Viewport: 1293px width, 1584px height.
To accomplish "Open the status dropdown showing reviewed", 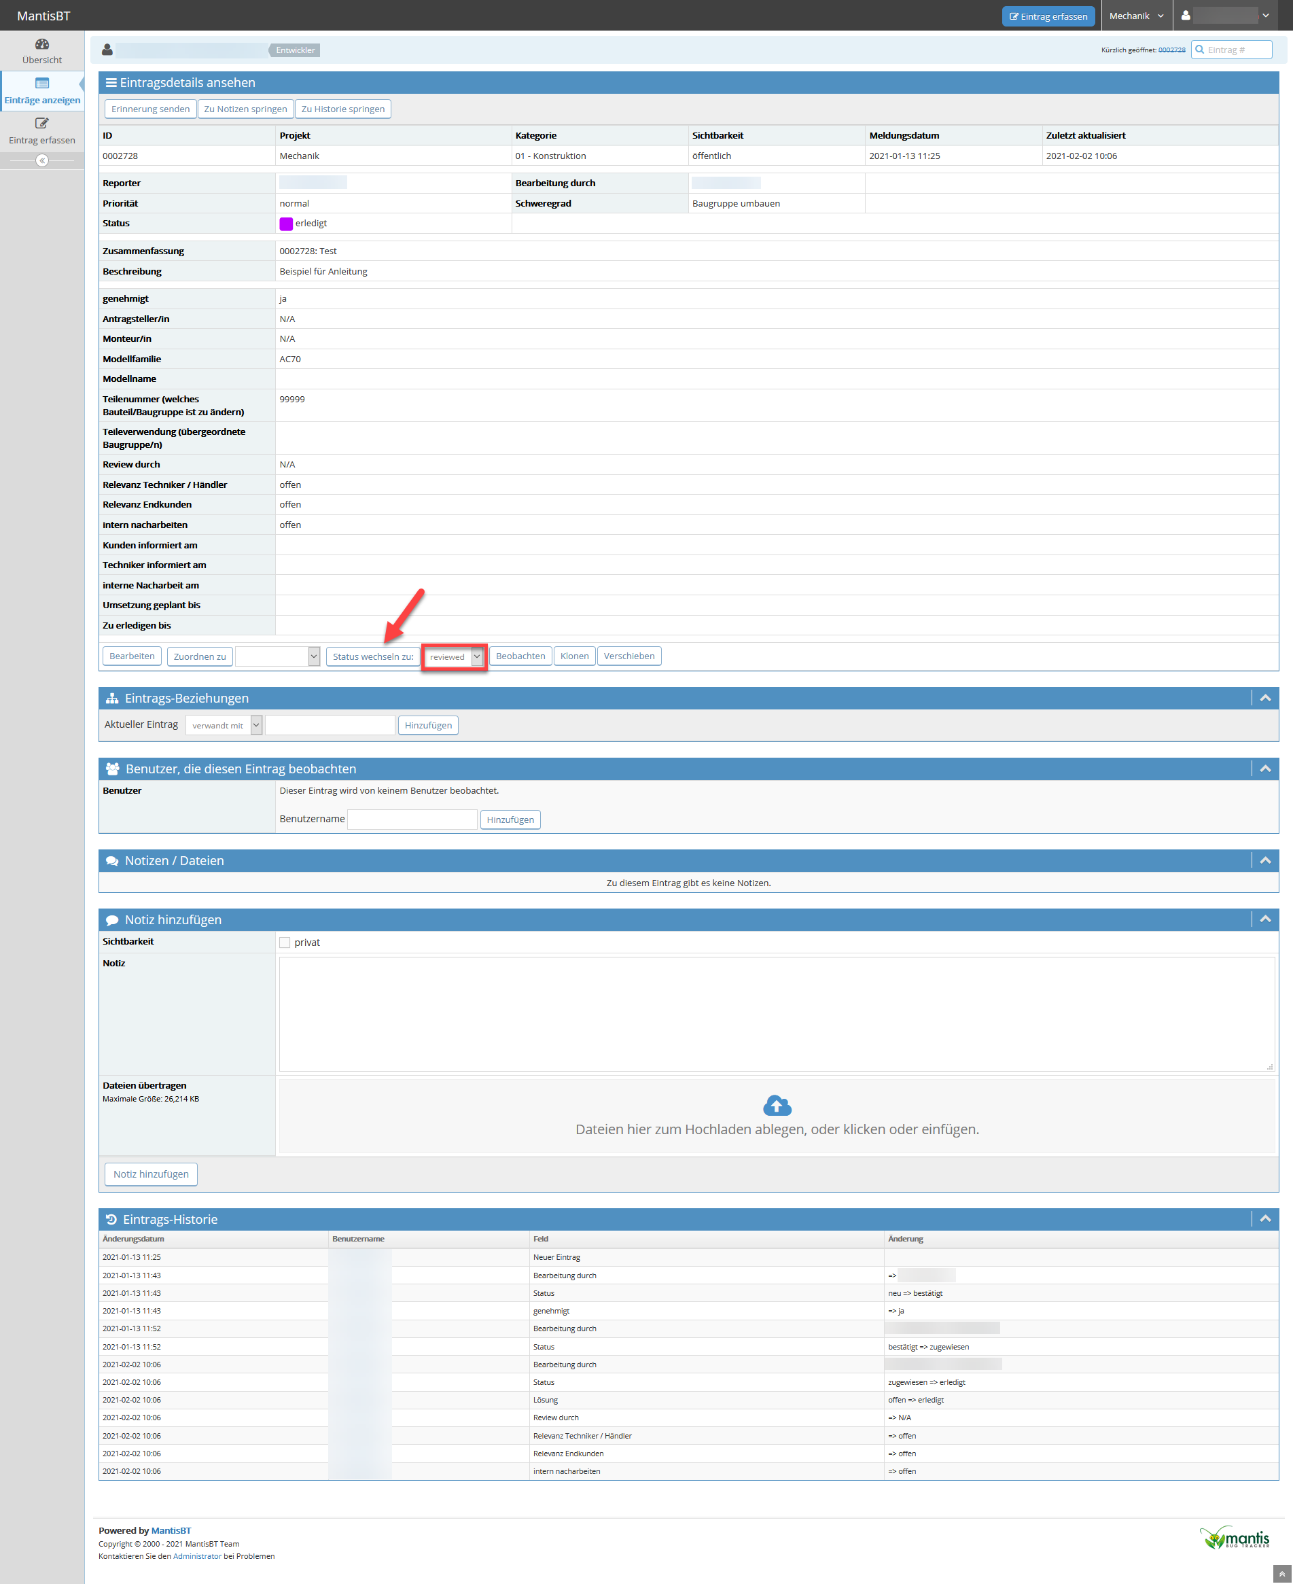I will click(x=455, y=656).
